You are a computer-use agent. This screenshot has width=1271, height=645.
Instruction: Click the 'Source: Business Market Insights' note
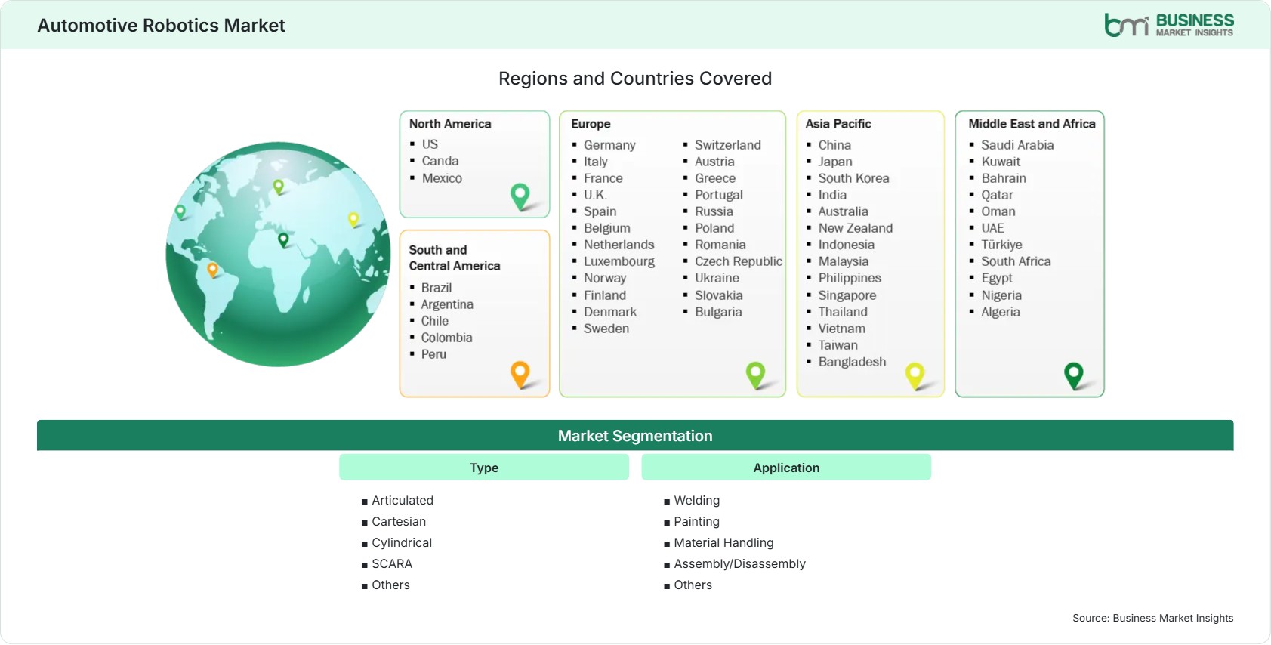click(1153, 618)
